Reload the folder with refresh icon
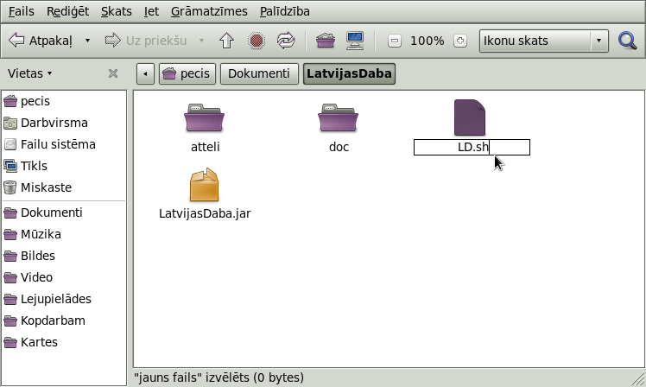The height and width of the screenshot is (387, 646). click(x=286, y=41)
